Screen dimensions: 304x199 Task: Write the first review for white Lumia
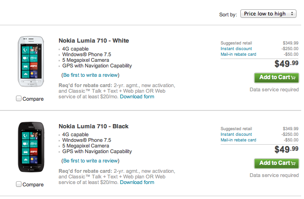90,75
